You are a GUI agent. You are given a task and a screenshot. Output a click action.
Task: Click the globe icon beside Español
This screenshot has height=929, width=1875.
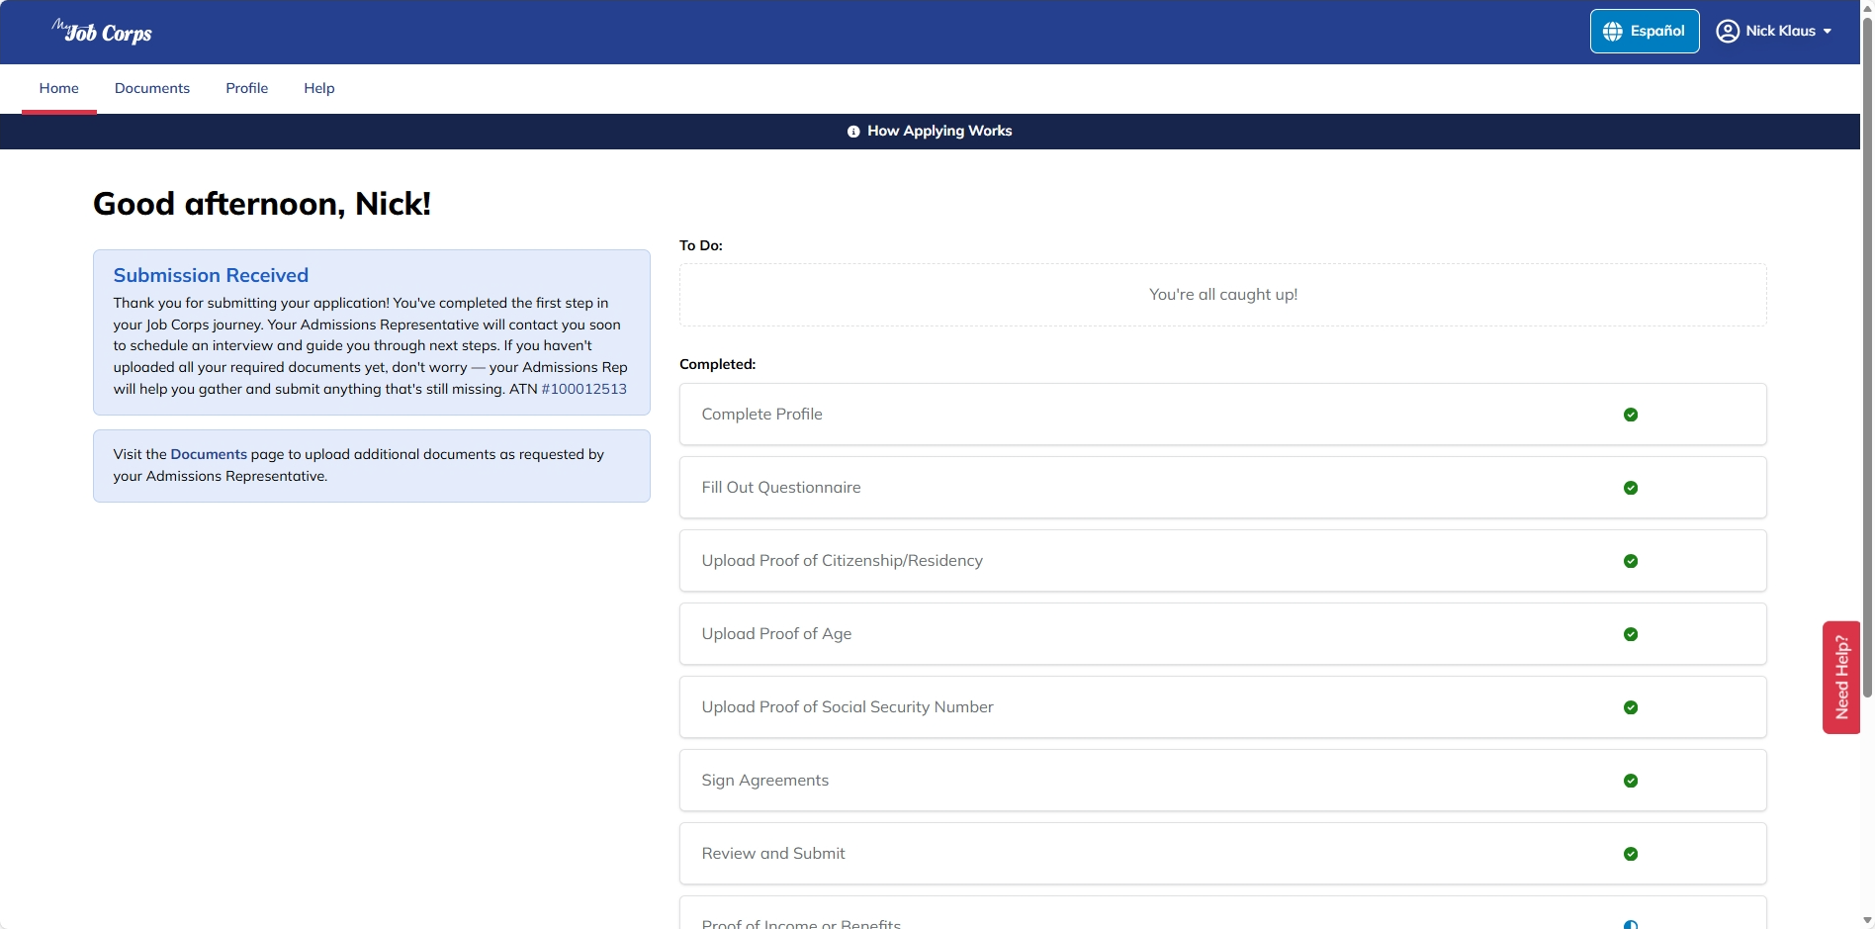1612,32
